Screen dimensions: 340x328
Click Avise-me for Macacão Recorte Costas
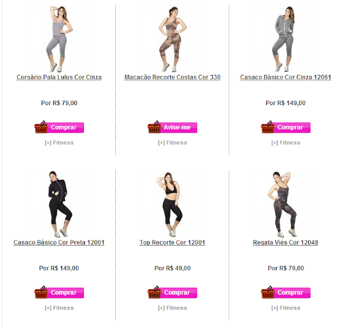click(x=172, y=127)
